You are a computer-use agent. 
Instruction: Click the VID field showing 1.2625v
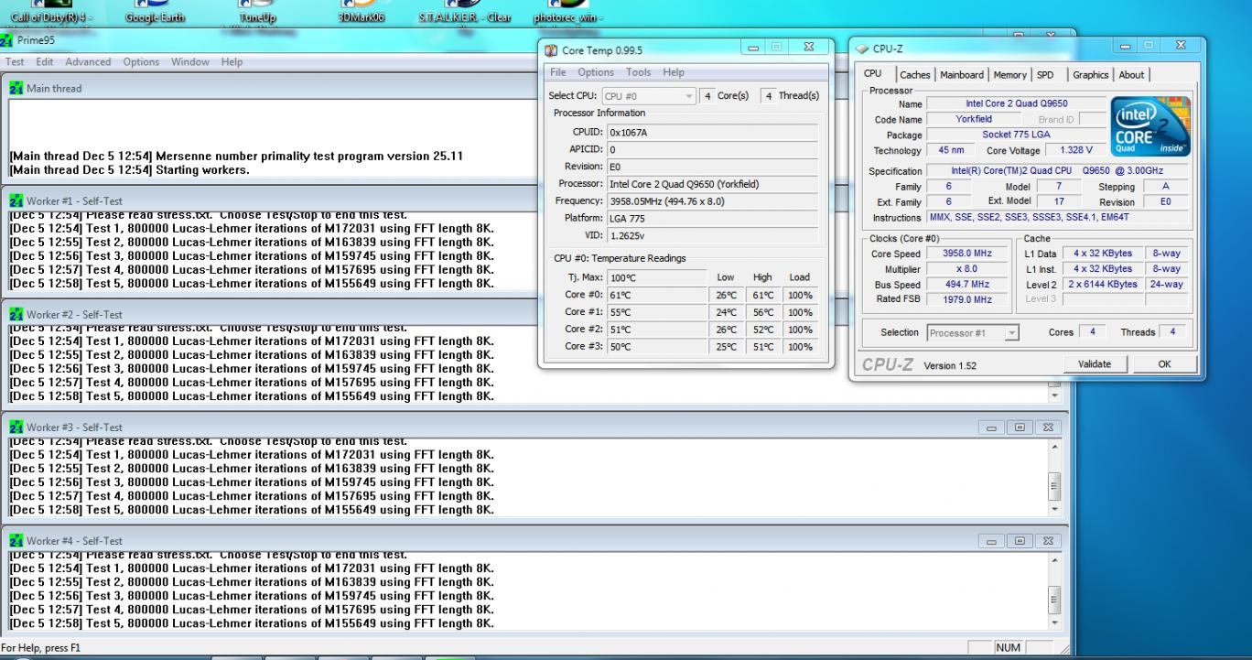(x=713, y=234)
